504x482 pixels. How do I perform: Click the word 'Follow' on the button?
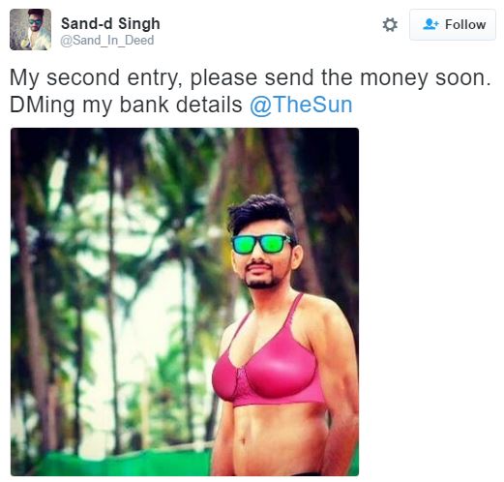point(465,25)
